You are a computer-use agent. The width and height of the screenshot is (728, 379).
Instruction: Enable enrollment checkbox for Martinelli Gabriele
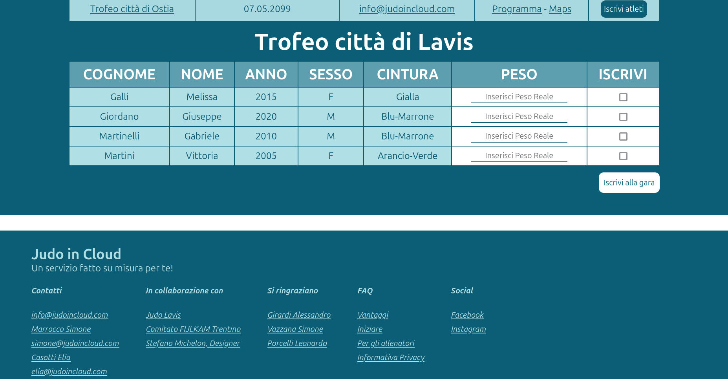coord(623,136)
